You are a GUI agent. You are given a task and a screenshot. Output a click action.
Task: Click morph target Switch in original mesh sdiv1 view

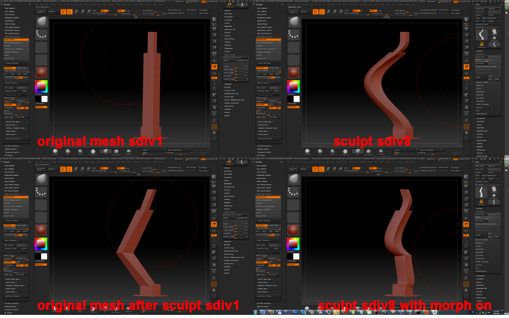point(242,57)
